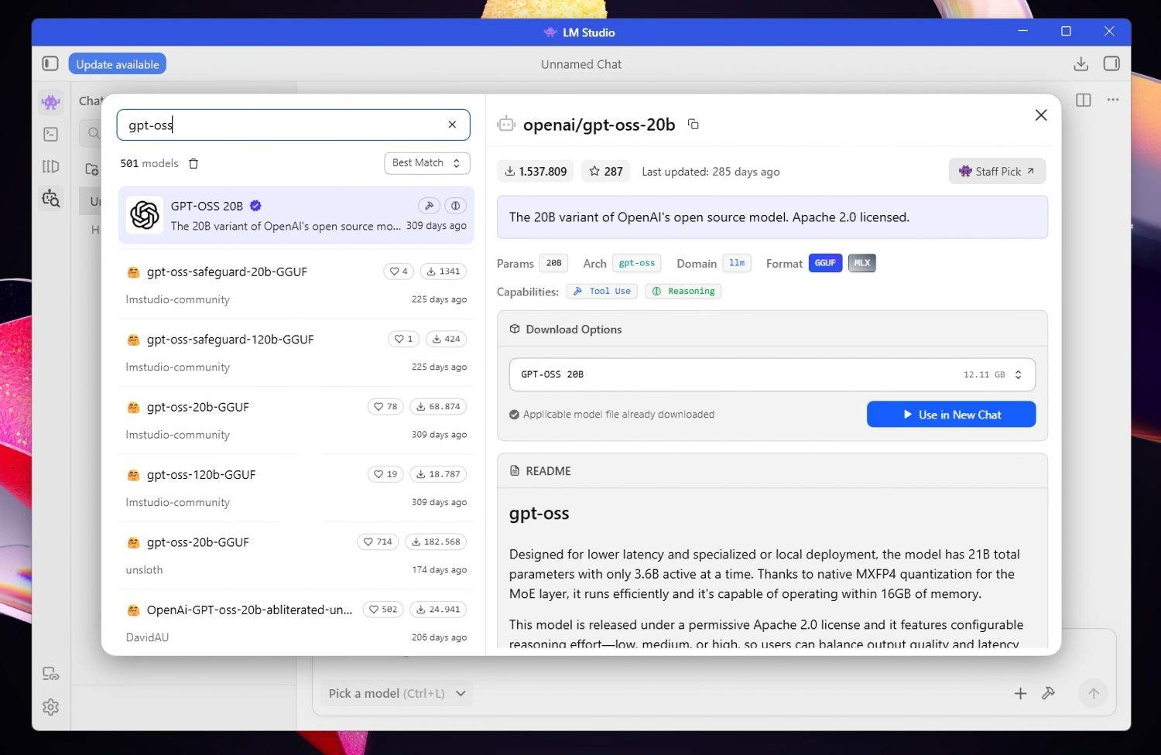Click likes count 714 on unsloth model
Screen dimensions: 1161x755
click(378, 541)
